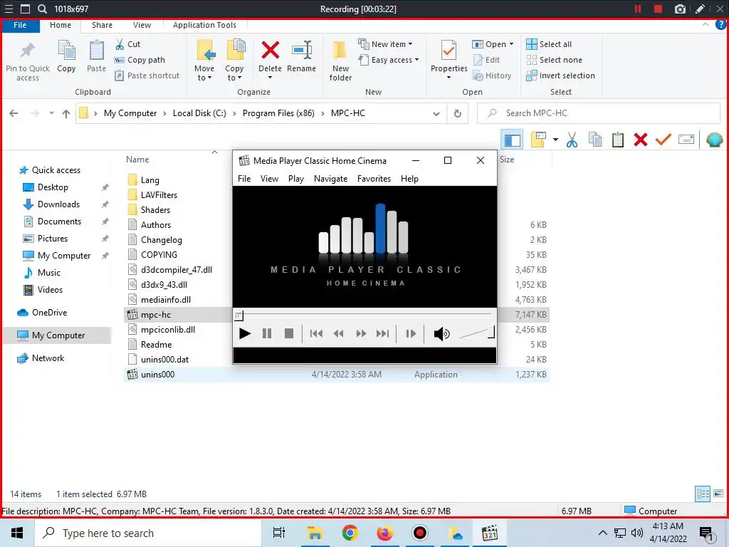Screen dimensions: 729x547
Task: Click the Next track button in the player
Action: coord(382,333)
